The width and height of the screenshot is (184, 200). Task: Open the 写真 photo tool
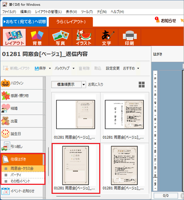coord(60,37)
